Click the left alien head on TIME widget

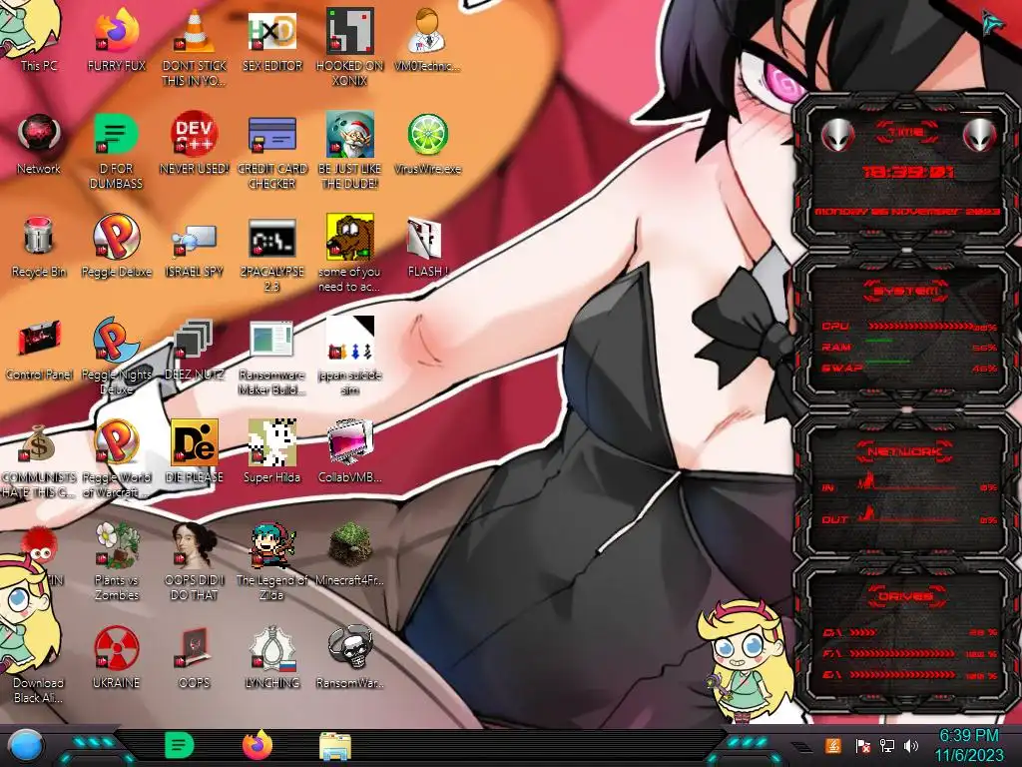coord(836,136)
